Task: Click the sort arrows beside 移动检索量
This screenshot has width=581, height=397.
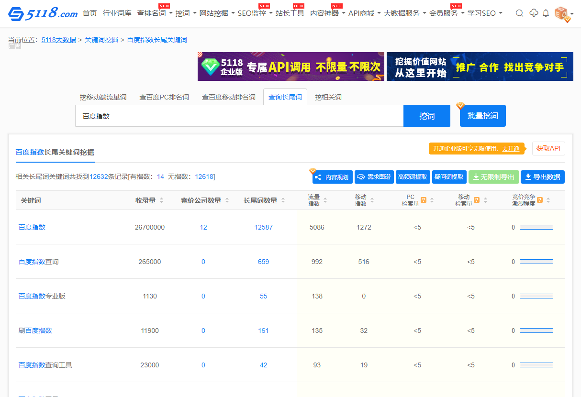Action: pyautogui.click(x=485, y=200)
